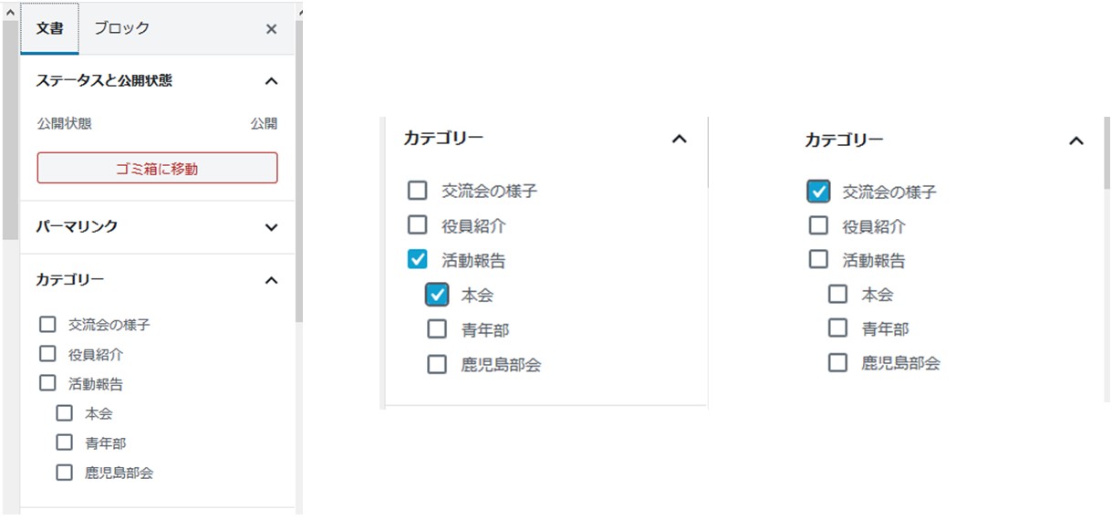Open the 公開 visibility link
The image size is (1112, 520).
click(x=264, y=123)
